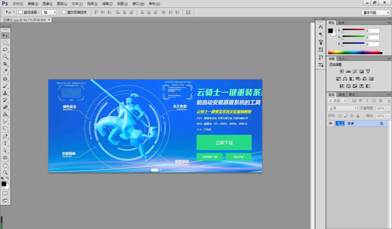Toggle lock image pixels brush icon

pyautogui.click(x=346, y=116)
